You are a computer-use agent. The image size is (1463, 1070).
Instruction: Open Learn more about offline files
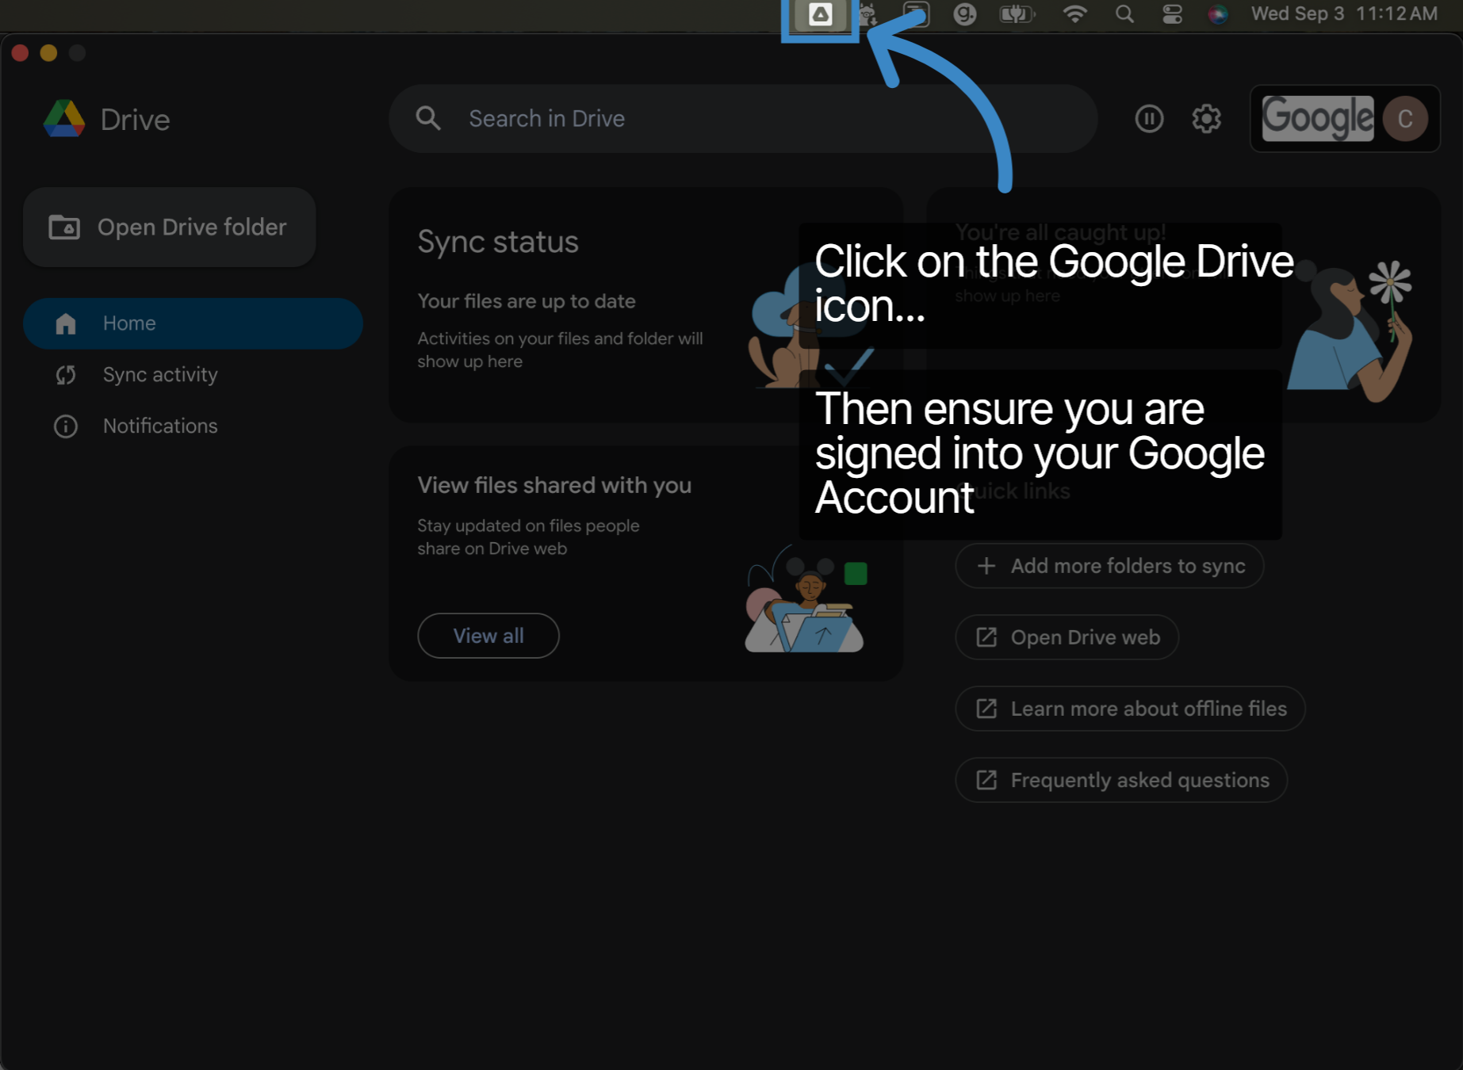coord(1130,709)
